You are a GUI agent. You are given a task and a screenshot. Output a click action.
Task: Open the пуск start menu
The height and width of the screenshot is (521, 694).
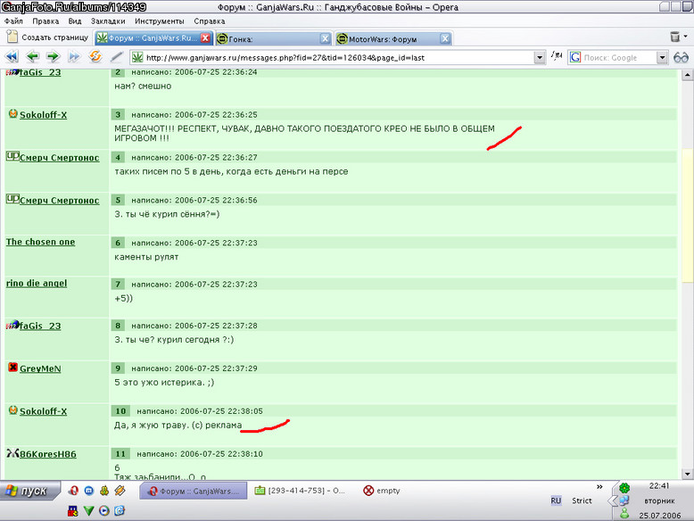click(29, 491)
